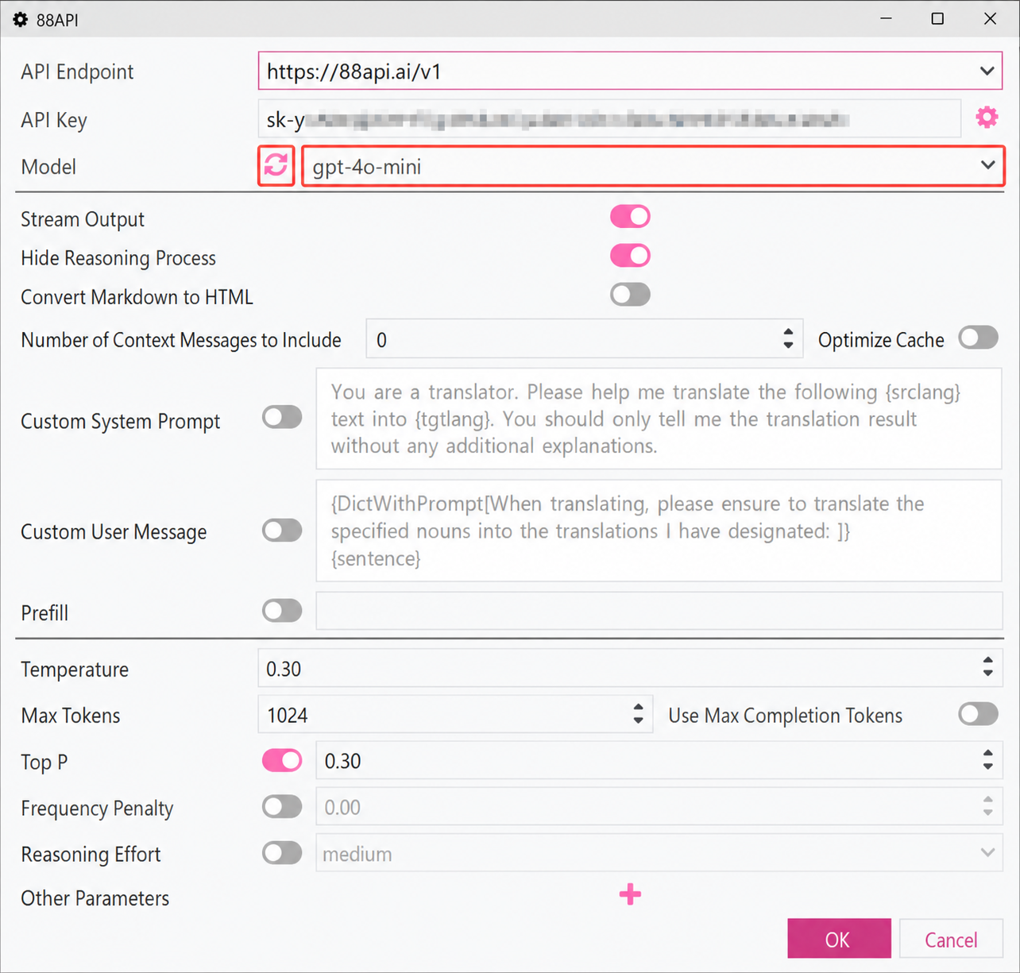Click the Cancel button
The width and height of the screenshot is (1020, 973).
tap(951, 939)
